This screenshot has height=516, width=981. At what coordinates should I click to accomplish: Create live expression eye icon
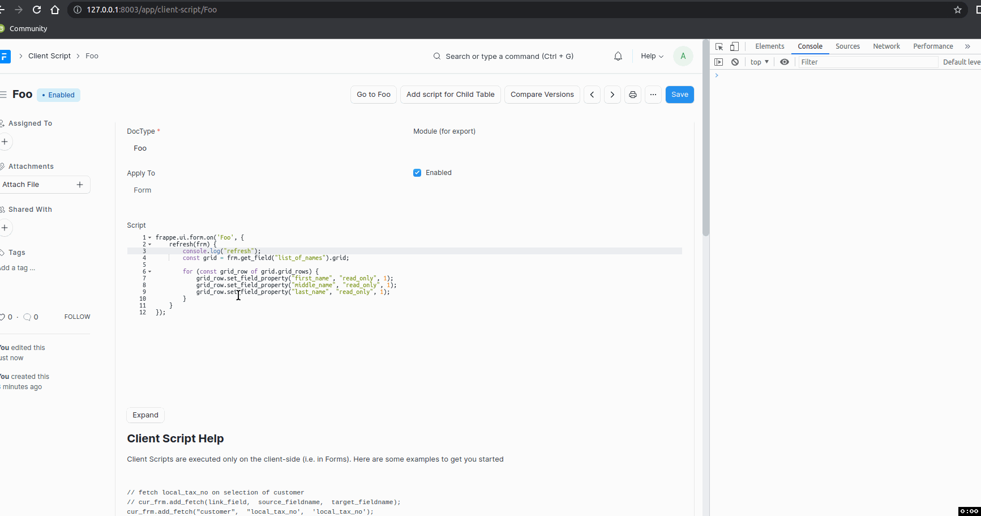[x=785, y=62]
